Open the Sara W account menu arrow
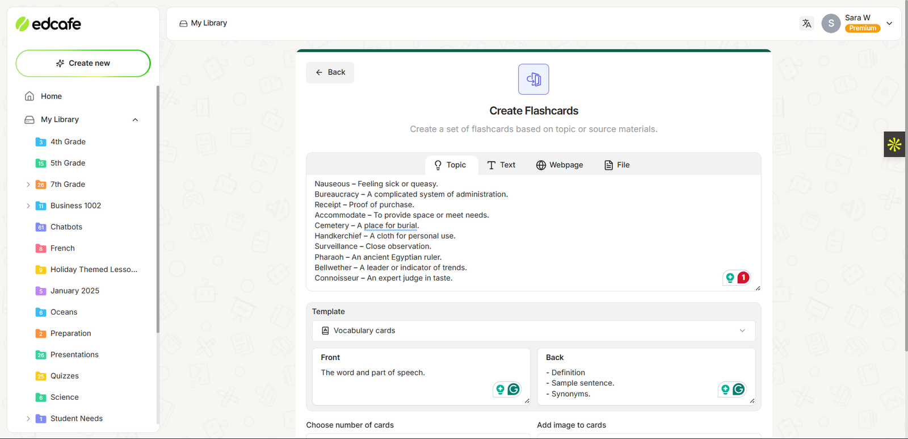 click(x=889, y=23)
